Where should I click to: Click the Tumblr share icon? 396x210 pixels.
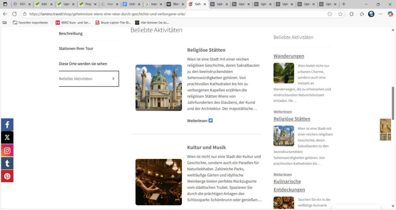pos(7,163)
